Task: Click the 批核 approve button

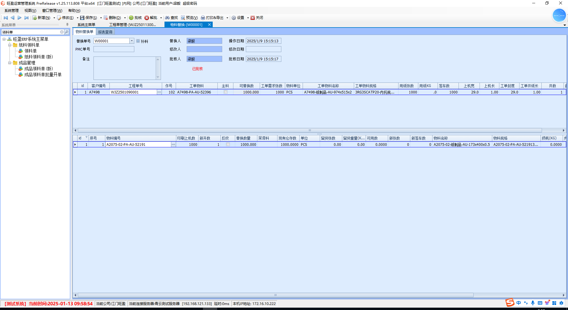Action: 135,18
